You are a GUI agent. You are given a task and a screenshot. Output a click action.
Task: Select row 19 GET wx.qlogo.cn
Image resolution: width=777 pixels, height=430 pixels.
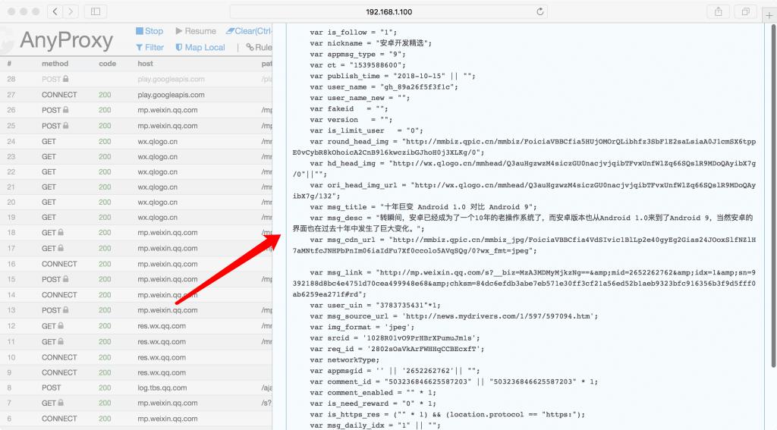coord(137,217)
